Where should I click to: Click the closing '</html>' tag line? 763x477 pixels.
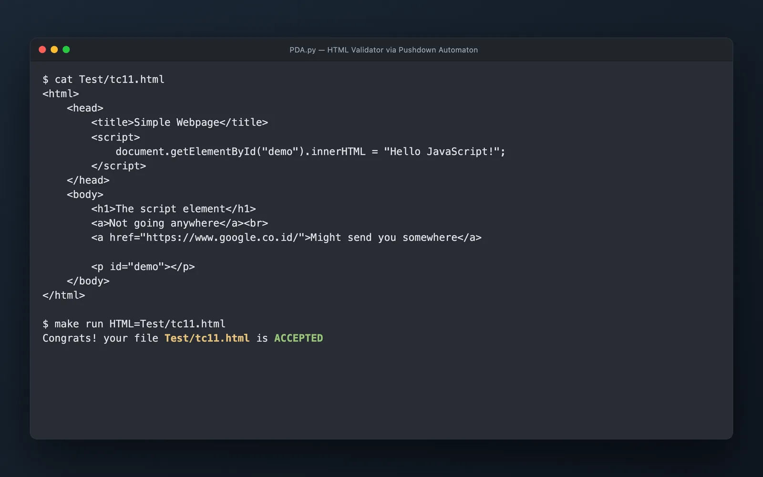(x=64, y=295)
